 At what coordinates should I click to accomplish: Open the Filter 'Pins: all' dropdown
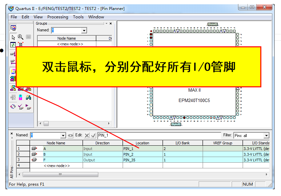point(266,135)
